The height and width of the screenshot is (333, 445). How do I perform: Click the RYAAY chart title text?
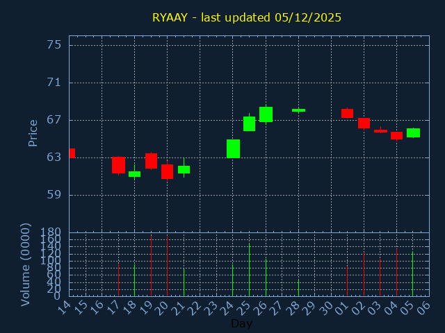(247, 17)
